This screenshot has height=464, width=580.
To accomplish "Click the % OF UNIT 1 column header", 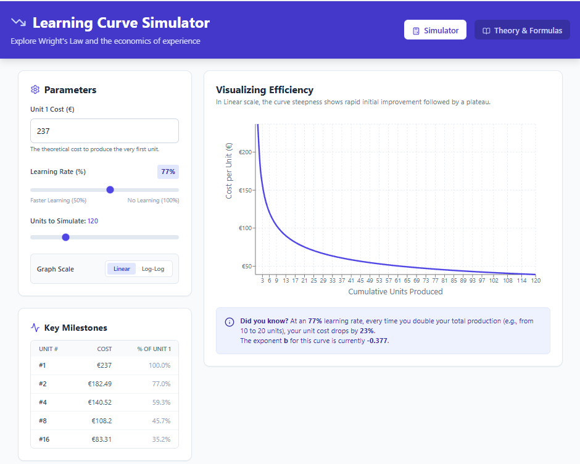I will [x=154, y=349].
